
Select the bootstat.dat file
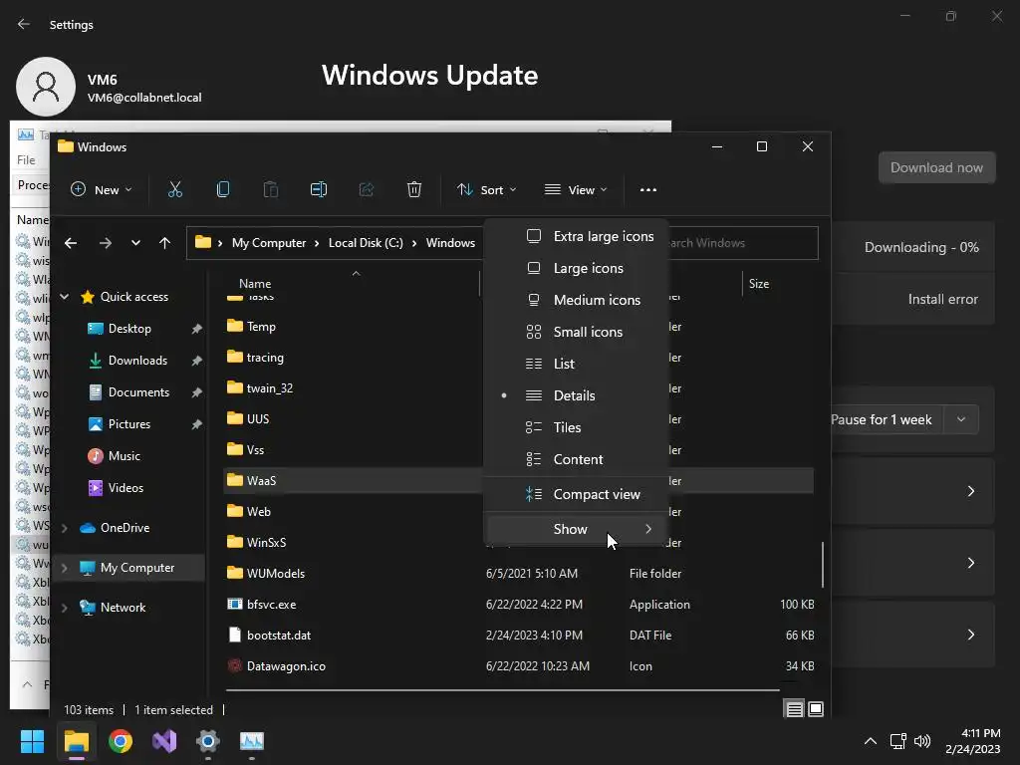[279, 635]
